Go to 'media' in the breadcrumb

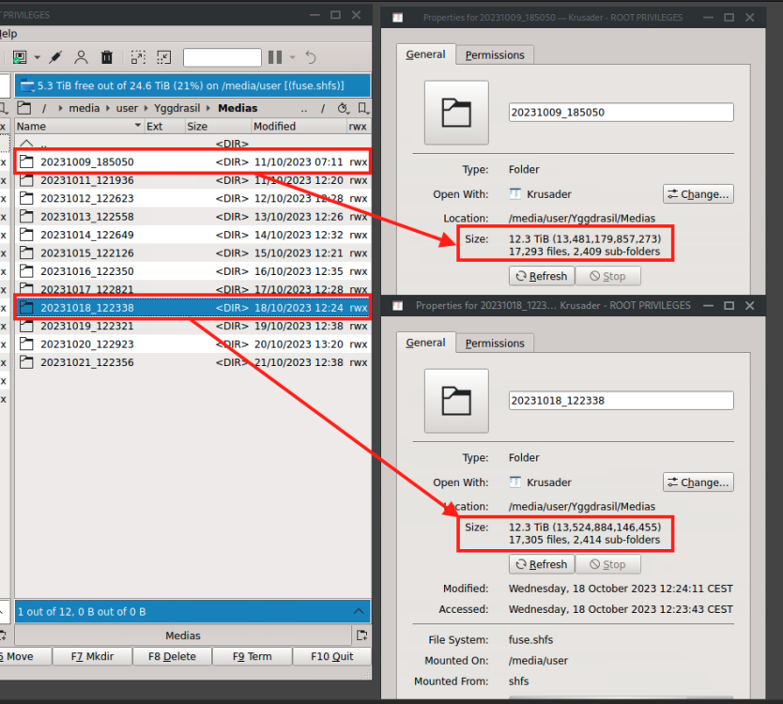[x=84, y=108]
